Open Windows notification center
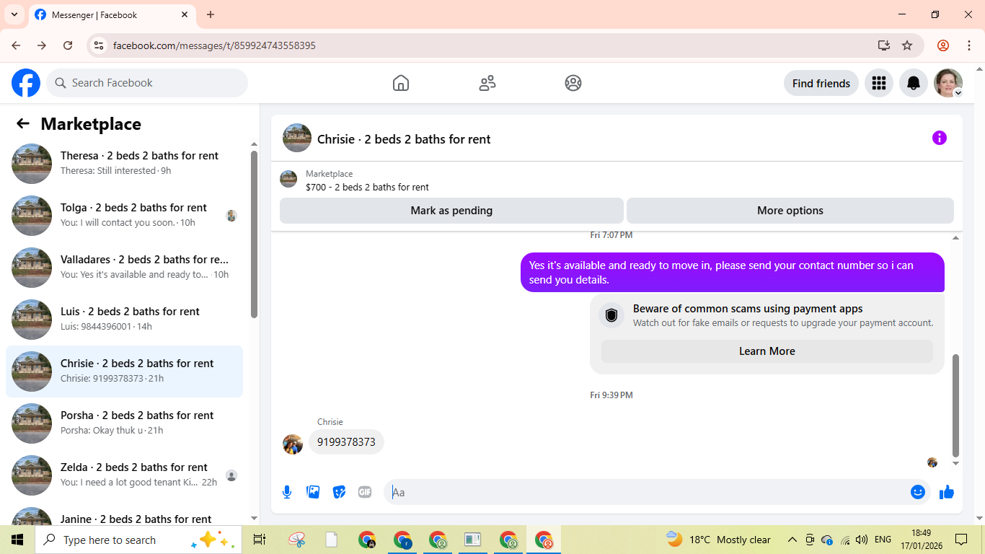Screen dimensions: 985x554 pos(961,540)
